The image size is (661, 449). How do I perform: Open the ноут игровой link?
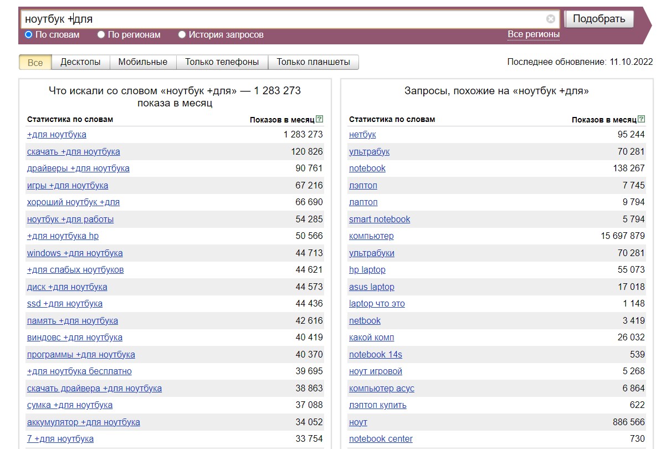click(376, 371)
